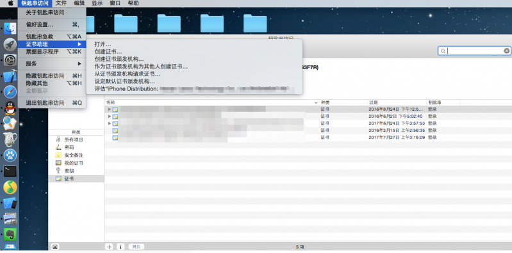The width and height of the screenshot is (512, 253).
Task: Toggle keychains list via bottom-left image button
Action: pyautogui.click(x=55, y=247)
